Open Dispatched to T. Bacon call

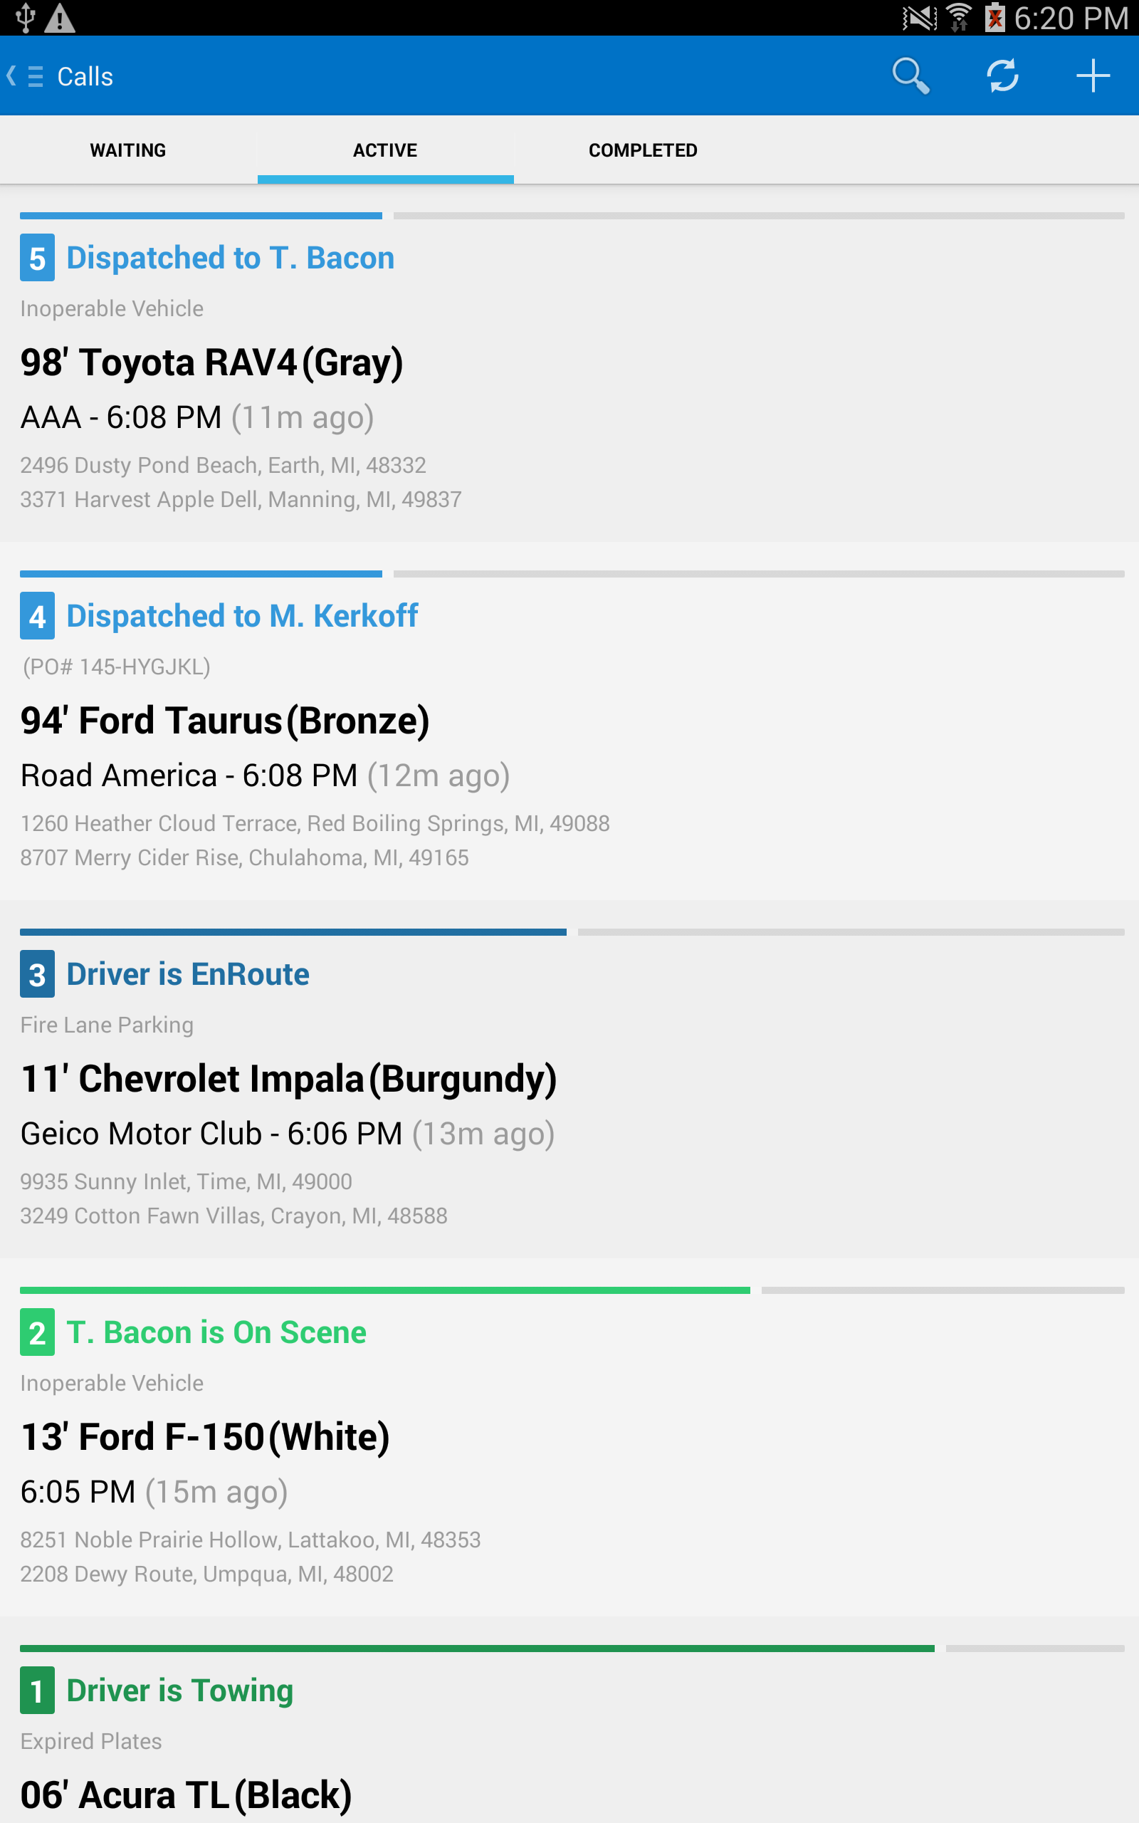click(x=231, y=258)
